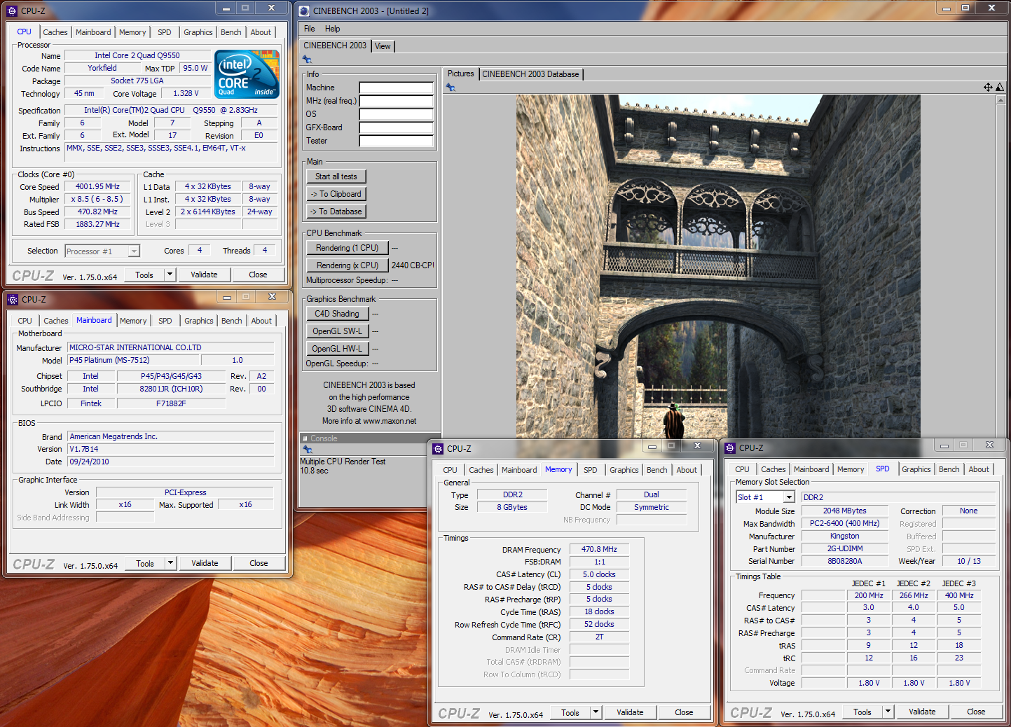Click the Rated FSB value 1883.27 MHz
This screenshot has width=1011, height=727.
coord(98,225)
